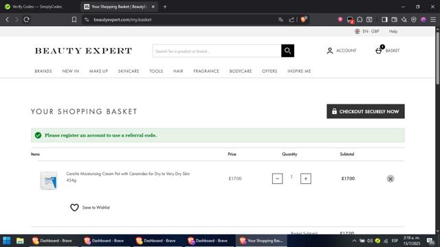Show hidden tray icons chevron
This screenshot has height=247, width=440.
355,241
